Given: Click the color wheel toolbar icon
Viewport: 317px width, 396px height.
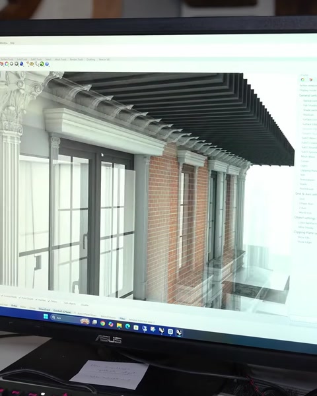Looking at the screenshot, I should pos(7,64).
